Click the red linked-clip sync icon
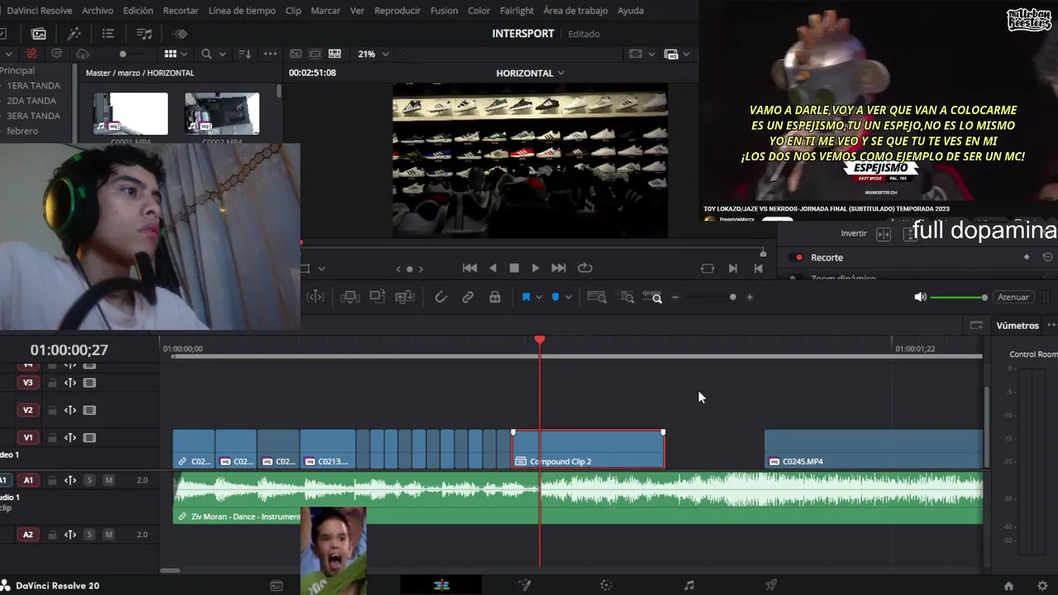The image size is (1058, 595). coord(31,54)
